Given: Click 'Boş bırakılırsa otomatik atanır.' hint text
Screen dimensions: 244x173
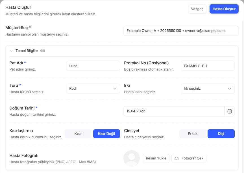Looking at the screenshot, I should tap(149, 69).
